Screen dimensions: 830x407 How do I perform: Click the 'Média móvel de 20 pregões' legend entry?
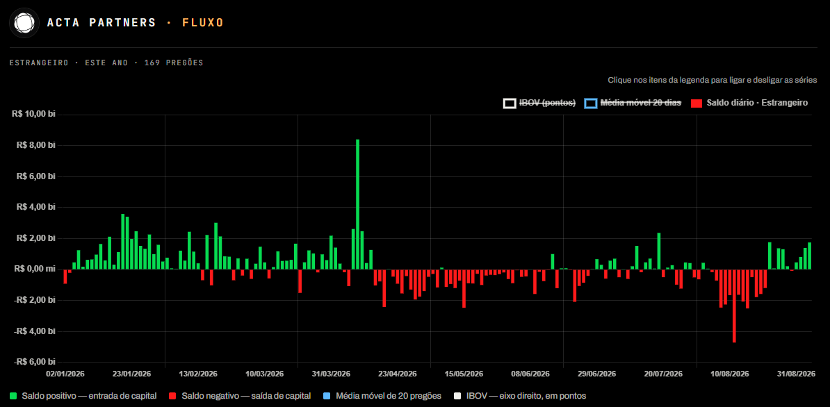click(381, 395)
